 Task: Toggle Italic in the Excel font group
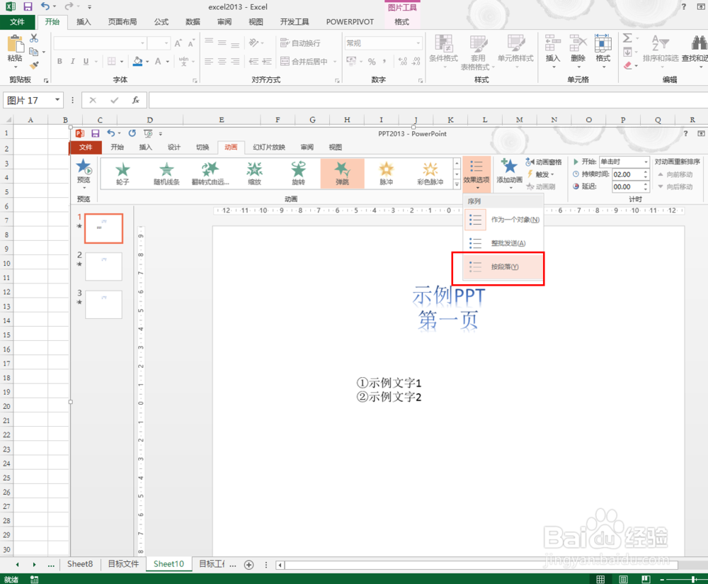73,61
